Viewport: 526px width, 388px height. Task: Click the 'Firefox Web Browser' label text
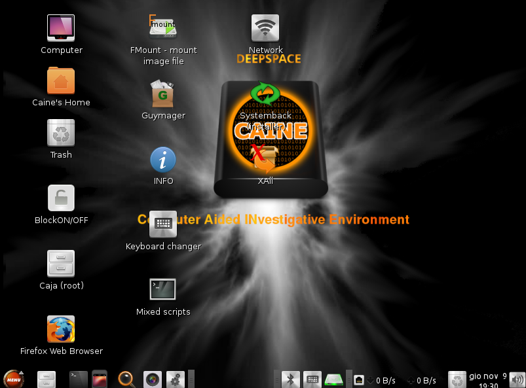point(62,351)
